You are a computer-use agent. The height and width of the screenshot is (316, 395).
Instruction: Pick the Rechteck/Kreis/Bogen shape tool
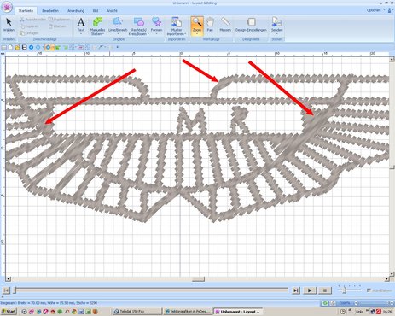pos(139,26)
